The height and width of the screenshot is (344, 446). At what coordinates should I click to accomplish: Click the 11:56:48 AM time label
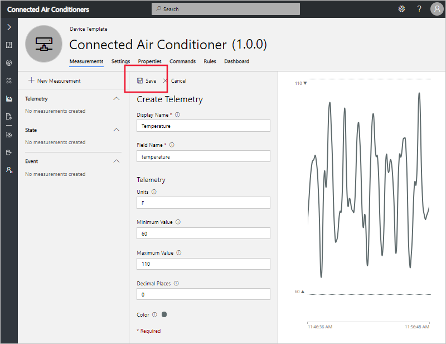click(x=417, y=327)
